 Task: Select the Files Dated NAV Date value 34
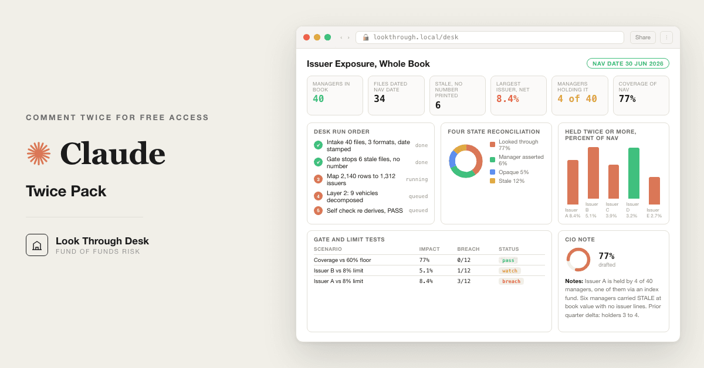[x=380, y=98]
